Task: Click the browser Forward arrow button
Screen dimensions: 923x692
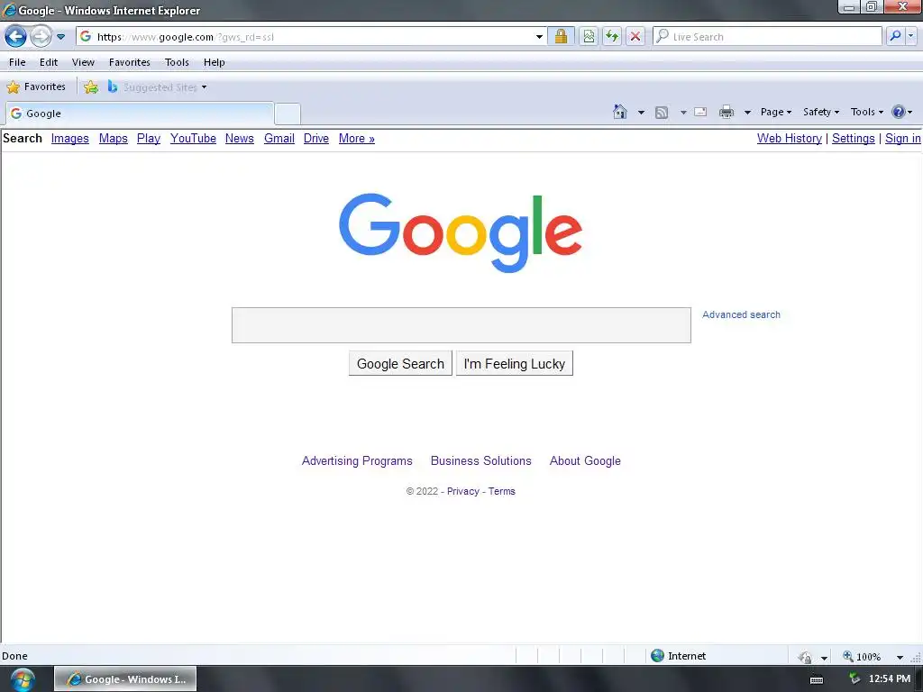Action: (41, 36)
